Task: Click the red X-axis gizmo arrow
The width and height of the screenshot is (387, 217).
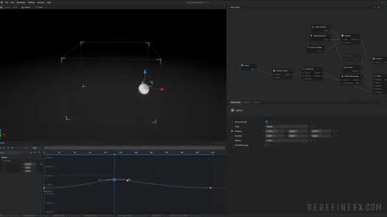Action: [163, 89]
